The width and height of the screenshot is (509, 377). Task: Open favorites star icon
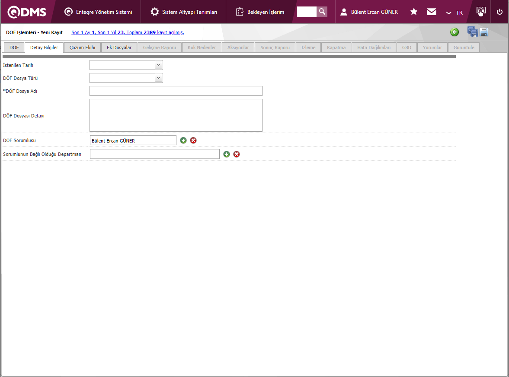pyautogui.click(x=413, y=12)
